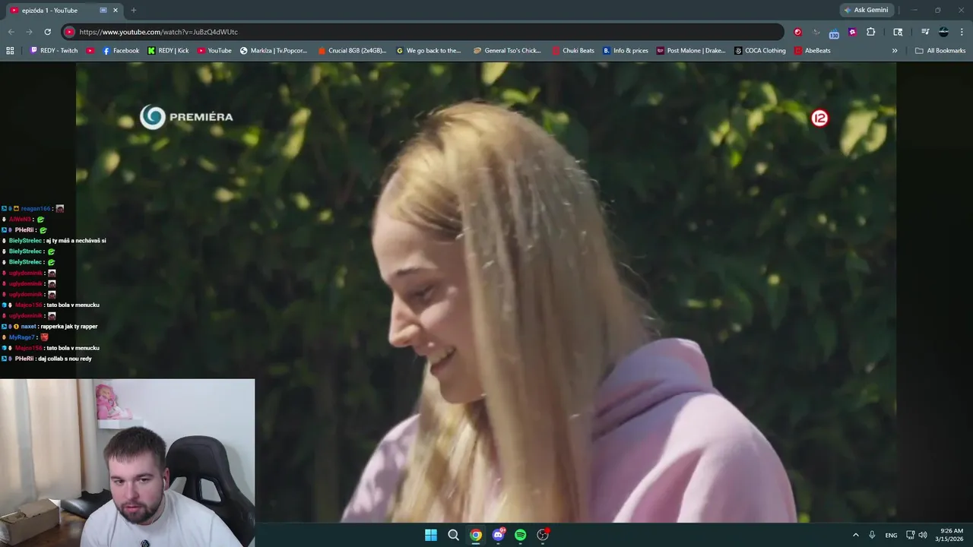Open the COCA Clothing bookmark
Viewport: 973px width, 547px height.
(x=760, y=51)
